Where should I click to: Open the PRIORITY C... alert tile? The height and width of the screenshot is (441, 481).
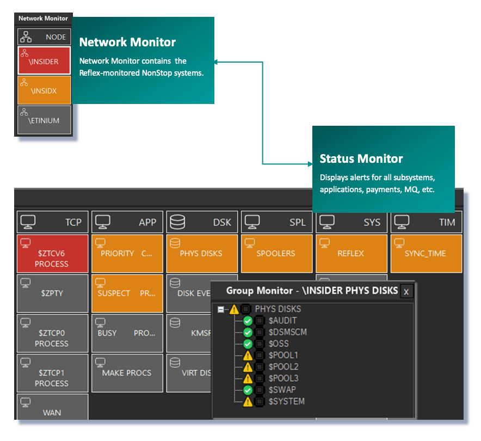pyautogui.click(x=127, y=254)
